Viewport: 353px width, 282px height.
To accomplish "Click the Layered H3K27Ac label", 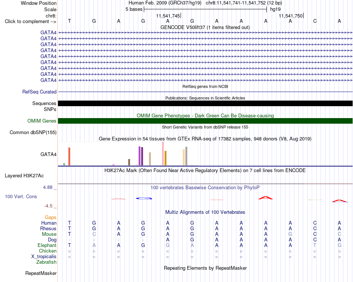I will 24,176.
